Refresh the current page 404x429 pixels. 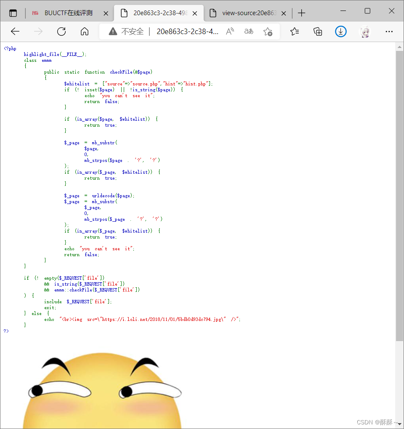click(61, 32)
